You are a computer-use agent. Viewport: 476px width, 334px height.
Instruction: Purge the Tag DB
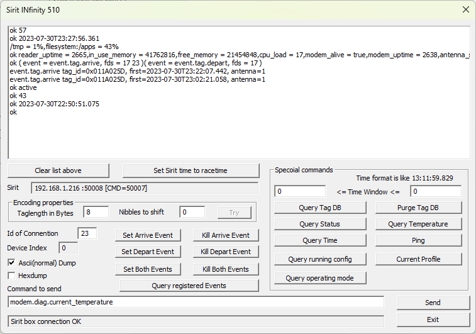click(418, 208)
